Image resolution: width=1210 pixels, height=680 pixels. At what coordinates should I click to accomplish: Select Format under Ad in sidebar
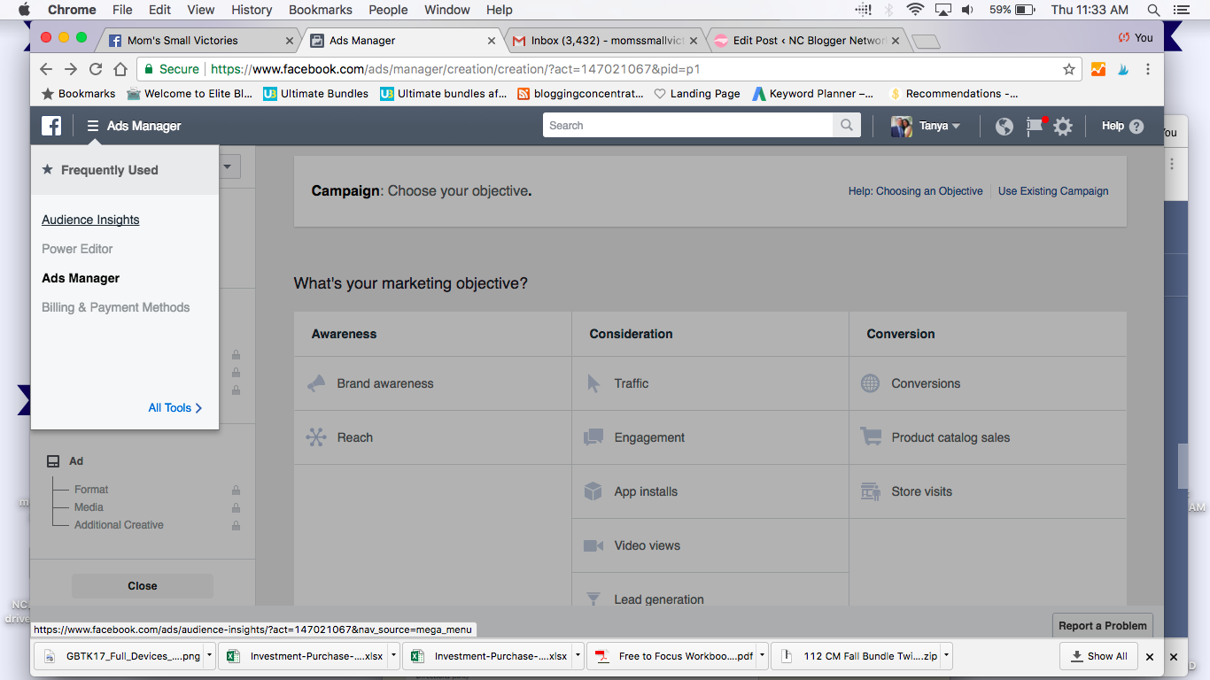91,490
